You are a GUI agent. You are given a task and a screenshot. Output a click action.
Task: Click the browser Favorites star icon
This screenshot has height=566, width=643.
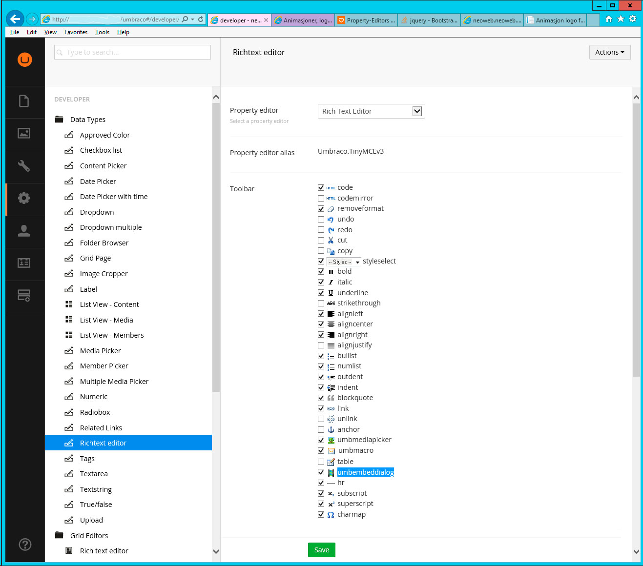(x=621, y=19)
